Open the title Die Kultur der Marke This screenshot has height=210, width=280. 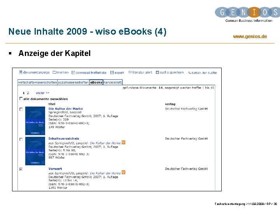click(x=66, y=108)
